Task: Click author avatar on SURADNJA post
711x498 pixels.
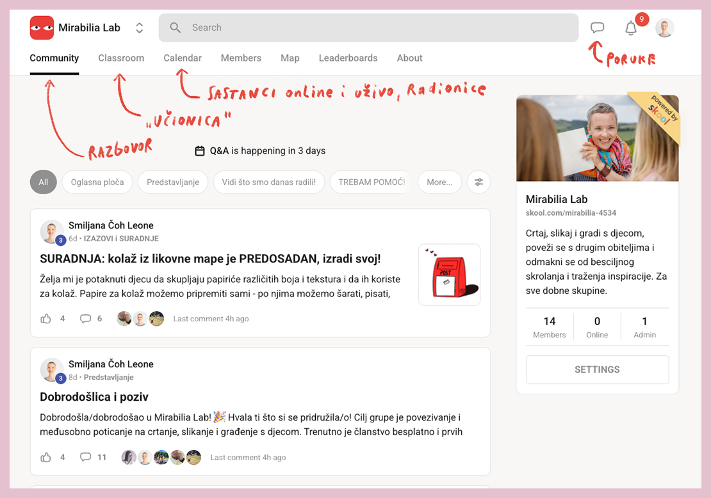Action: point(52,232)
